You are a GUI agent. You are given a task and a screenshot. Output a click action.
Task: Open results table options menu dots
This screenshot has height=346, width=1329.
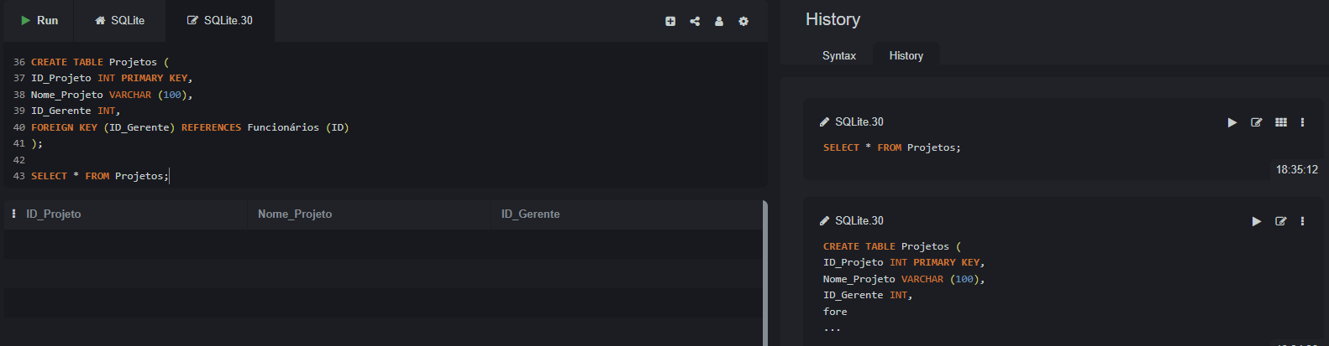pos(13,214)
